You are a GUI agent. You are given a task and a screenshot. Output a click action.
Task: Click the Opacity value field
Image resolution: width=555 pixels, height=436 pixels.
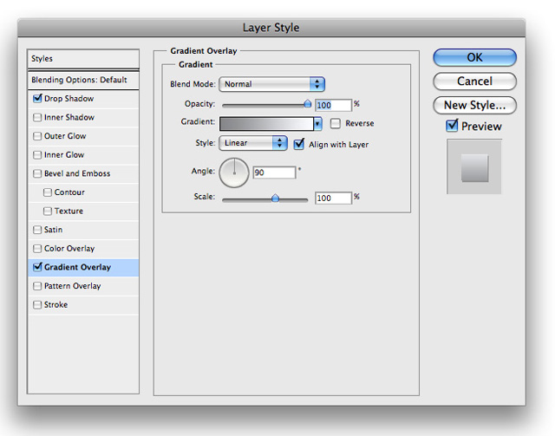tap(333, 105)
